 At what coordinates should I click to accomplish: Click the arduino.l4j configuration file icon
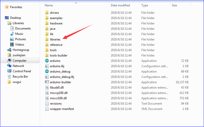pyautogui.click(x=47, y=66)
